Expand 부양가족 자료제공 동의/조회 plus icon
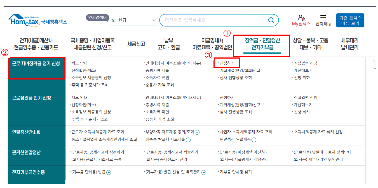The height and width of the screenshot is (188, 378). pos(197,132)
